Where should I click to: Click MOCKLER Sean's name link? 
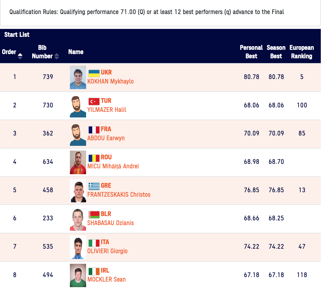coord(107,279)
